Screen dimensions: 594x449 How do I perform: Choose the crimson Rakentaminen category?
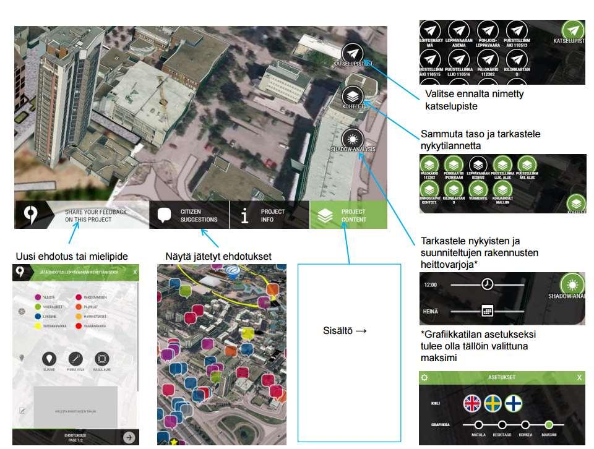(x=79, y=297)
